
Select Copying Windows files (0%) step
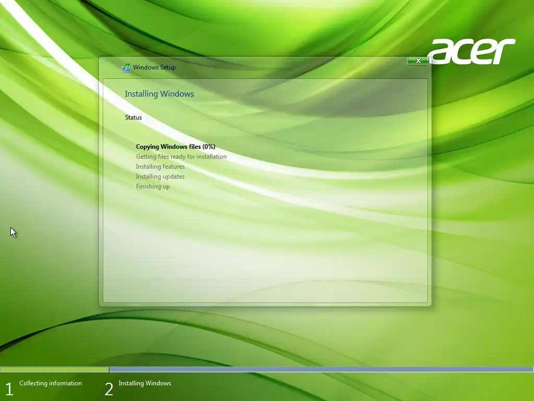(176, 147)
